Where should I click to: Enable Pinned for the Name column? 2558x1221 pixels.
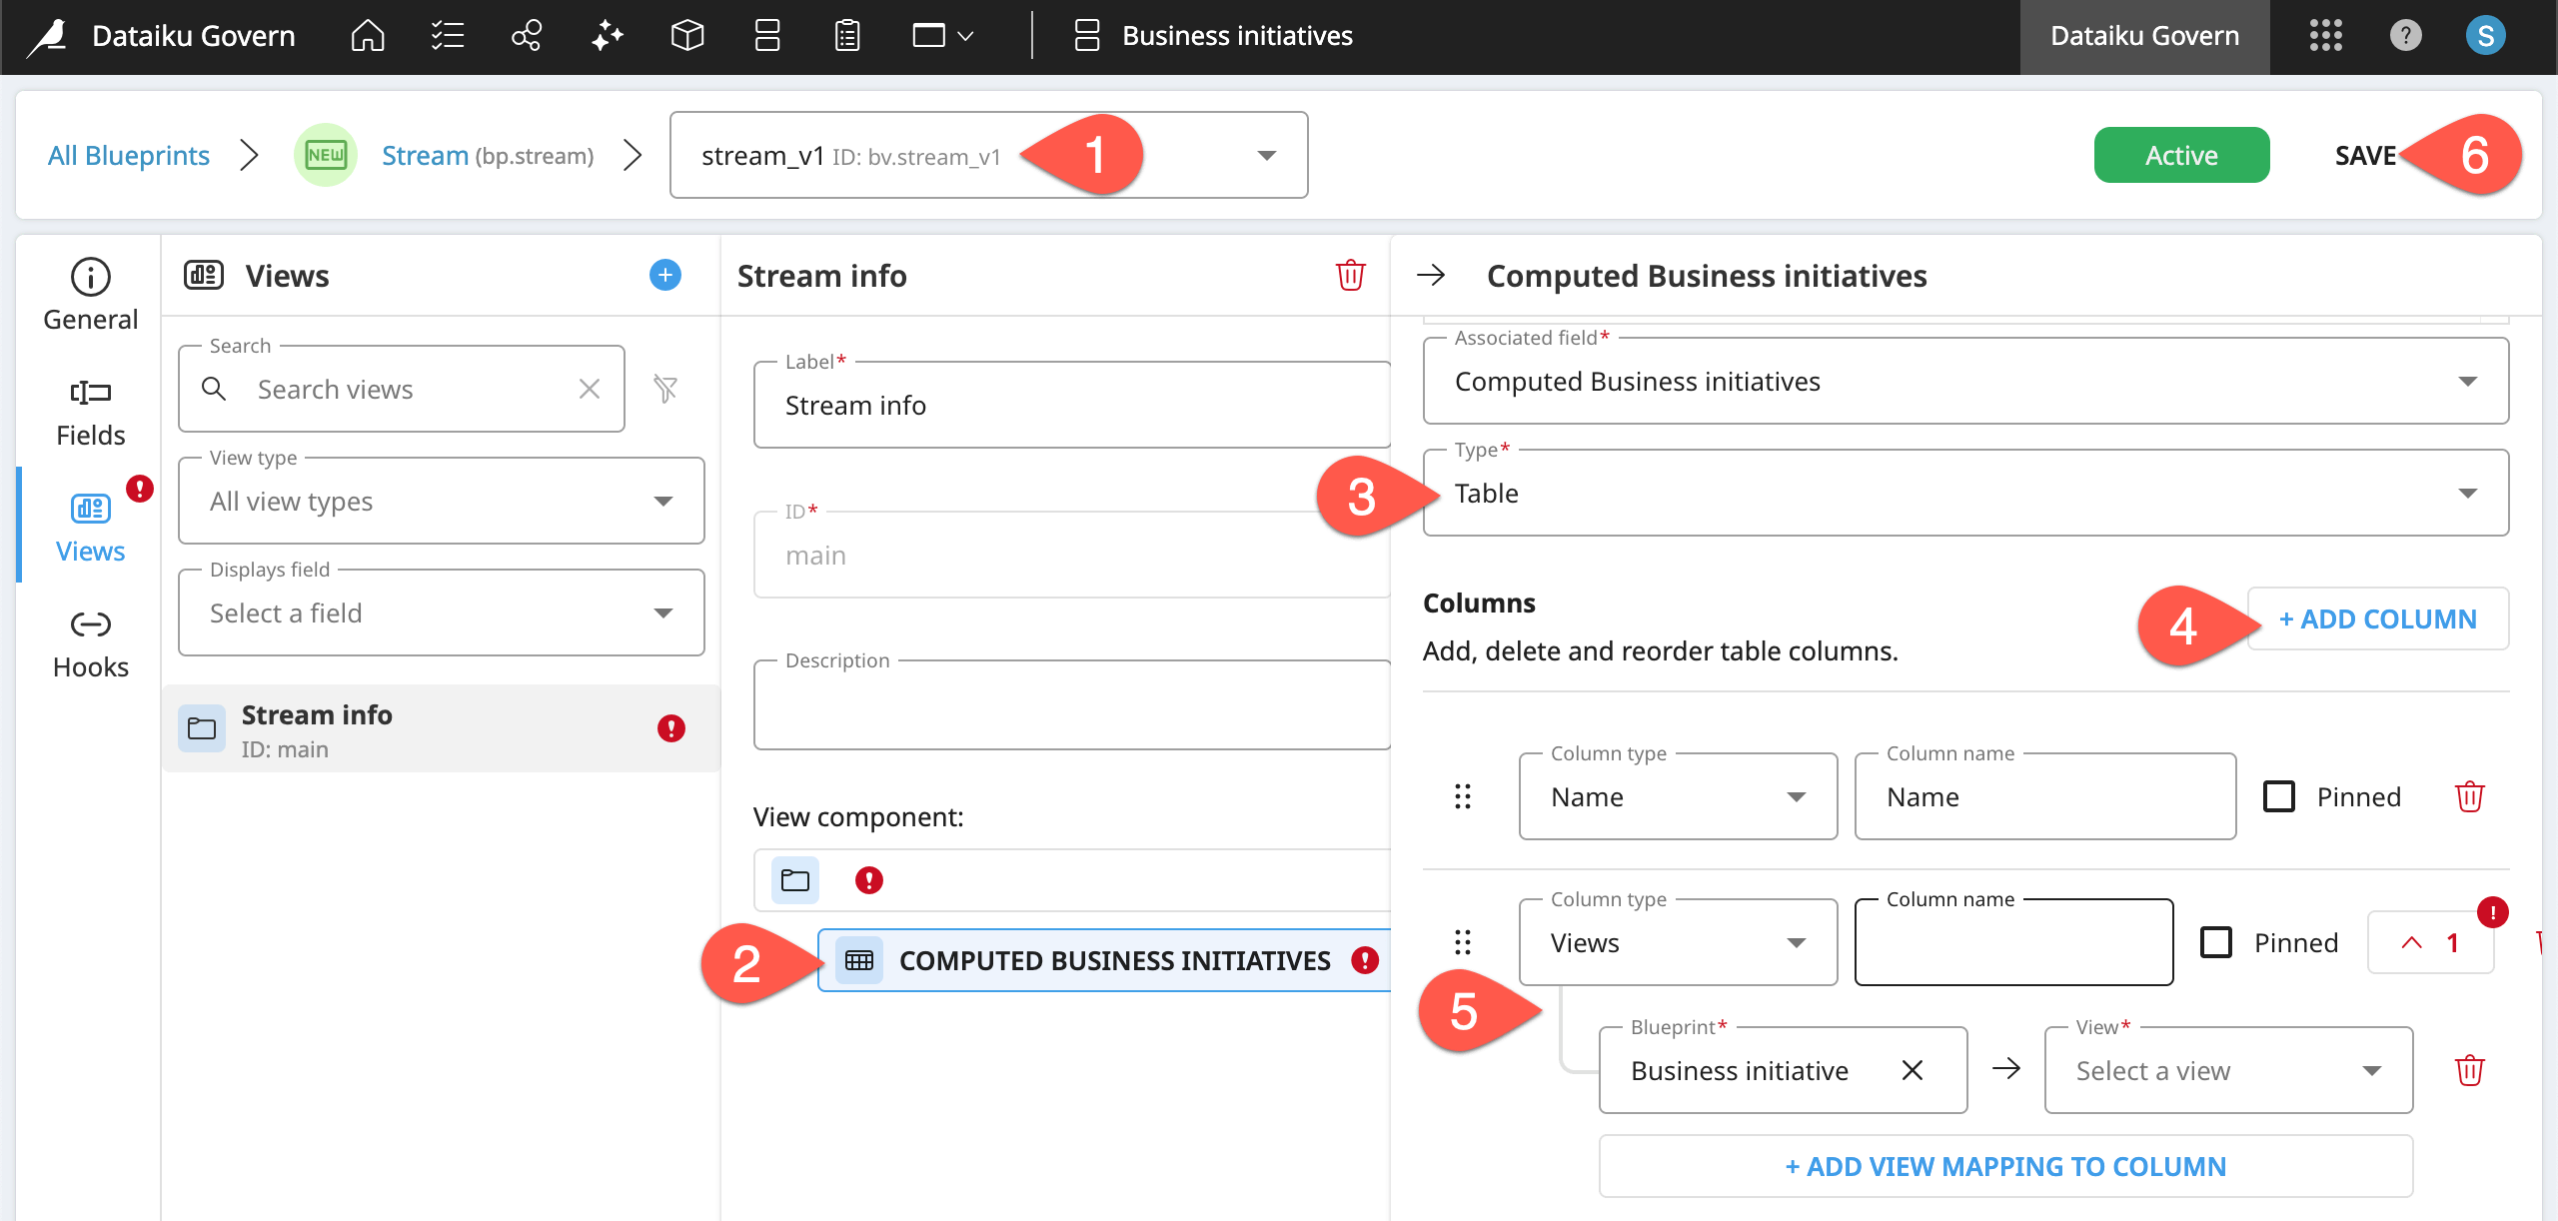(x=2279, y=795)
